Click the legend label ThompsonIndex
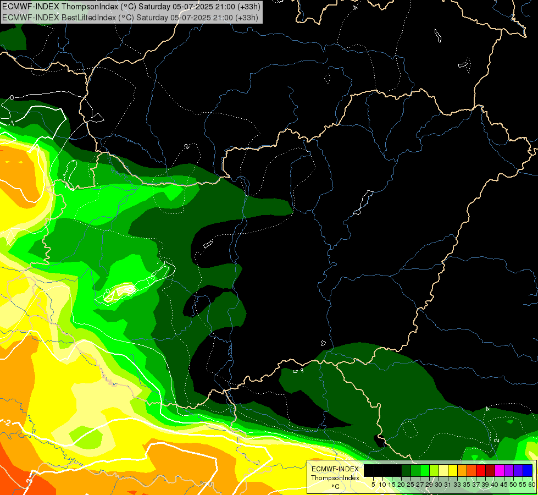 (x=335, y=478)
